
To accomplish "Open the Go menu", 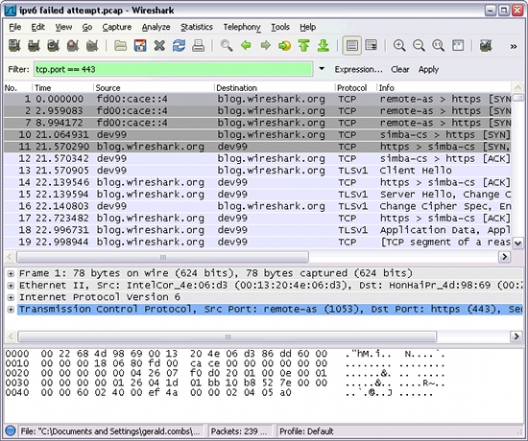I will pyautogui.click(x=87, y=27).
